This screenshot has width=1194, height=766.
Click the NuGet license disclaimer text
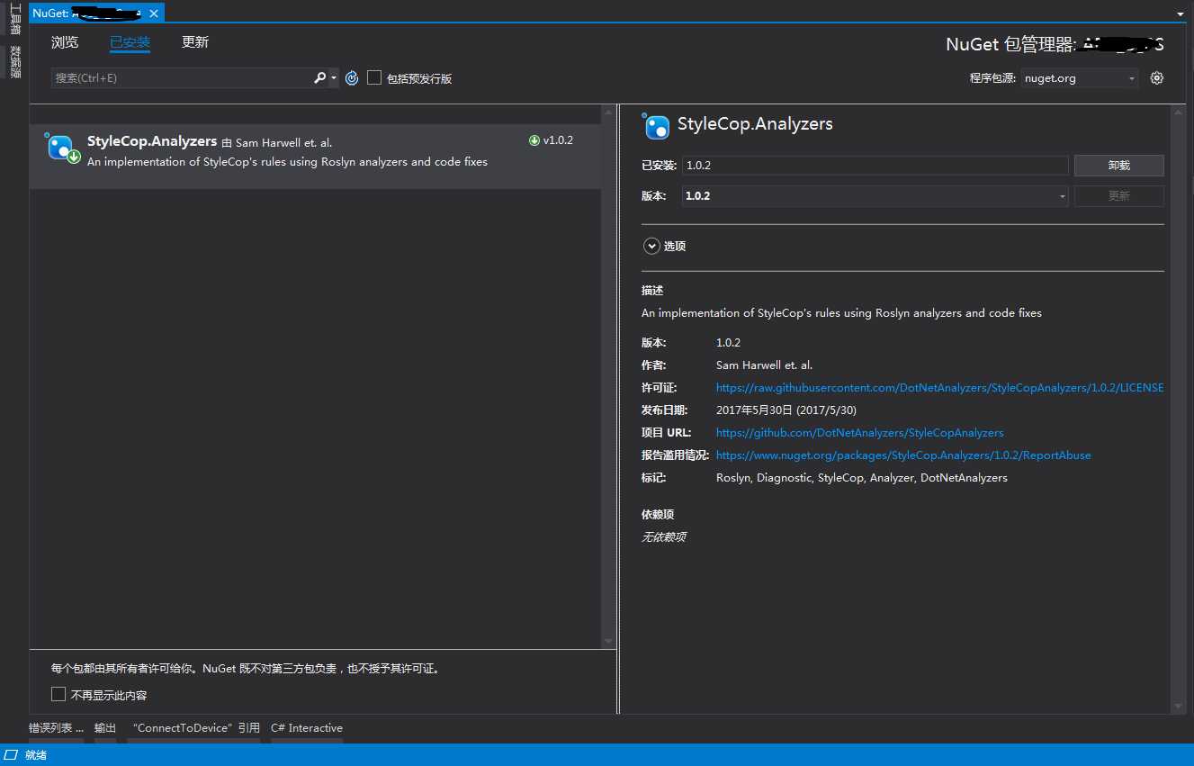pyautogui.click(x=246, y=669)
